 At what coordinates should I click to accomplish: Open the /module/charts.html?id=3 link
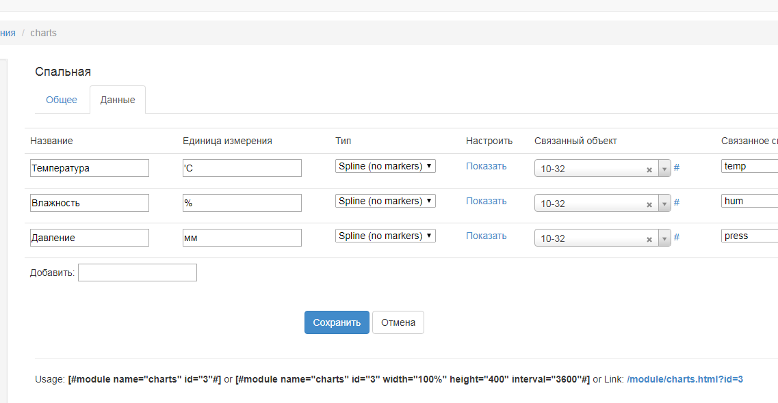tap(684, 379)
